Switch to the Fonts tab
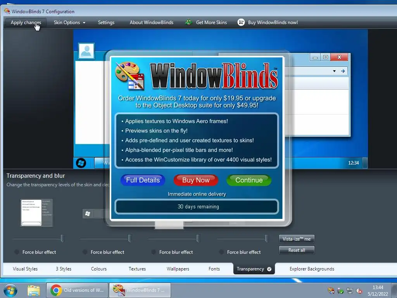This screenshot has width=397, height=298. 214,269
